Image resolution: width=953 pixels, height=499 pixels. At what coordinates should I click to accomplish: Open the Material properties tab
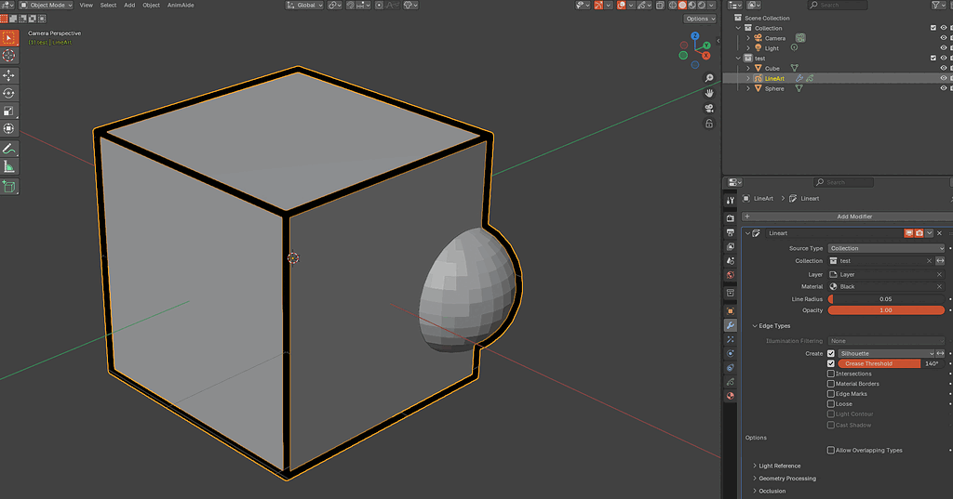730,396
